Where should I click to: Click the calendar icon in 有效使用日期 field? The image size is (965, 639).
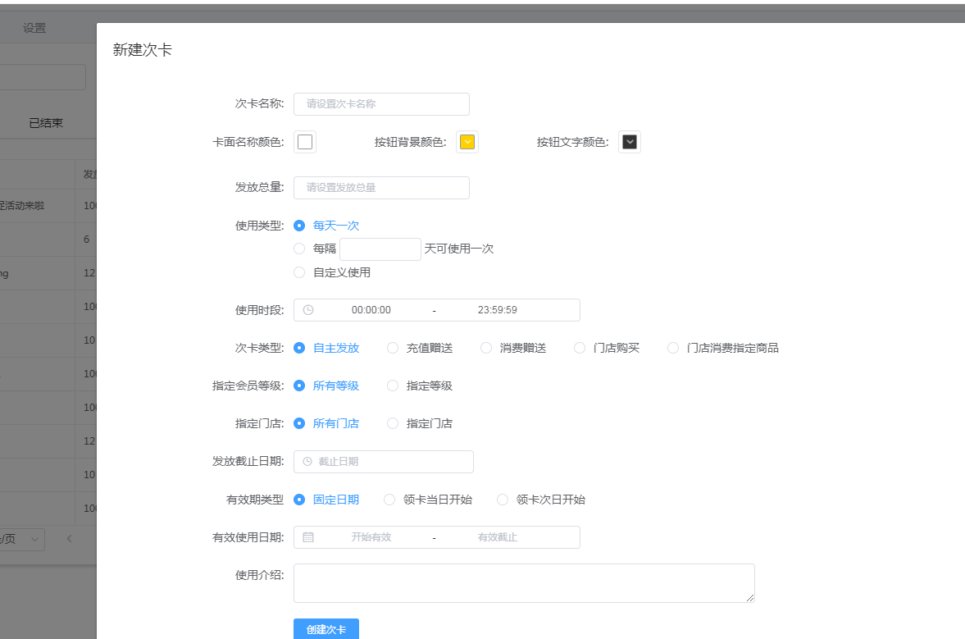[308, 537]
